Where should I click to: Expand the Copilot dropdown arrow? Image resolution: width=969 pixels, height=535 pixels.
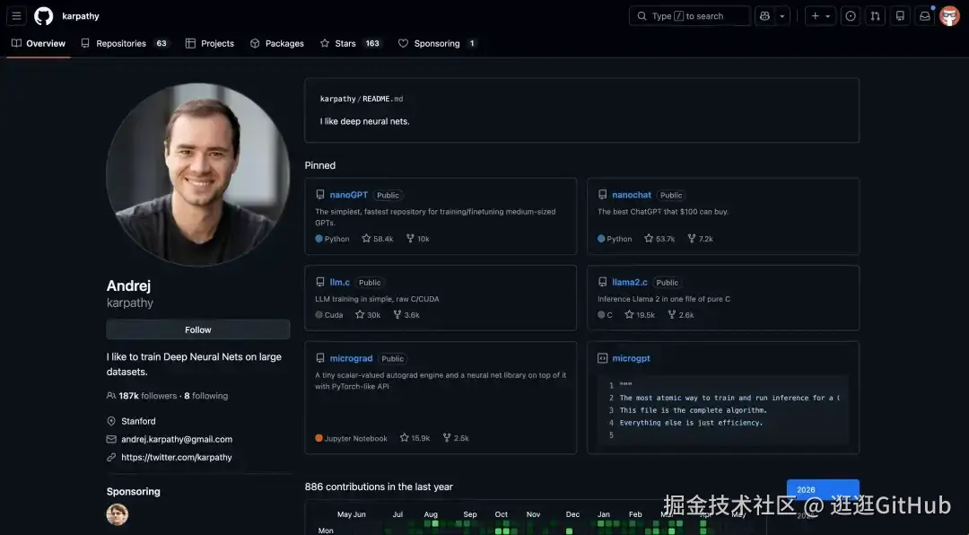(782, 16)
